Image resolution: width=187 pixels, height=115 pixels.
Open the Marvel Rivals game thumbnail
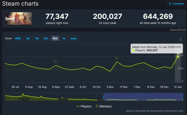(18, 18)
